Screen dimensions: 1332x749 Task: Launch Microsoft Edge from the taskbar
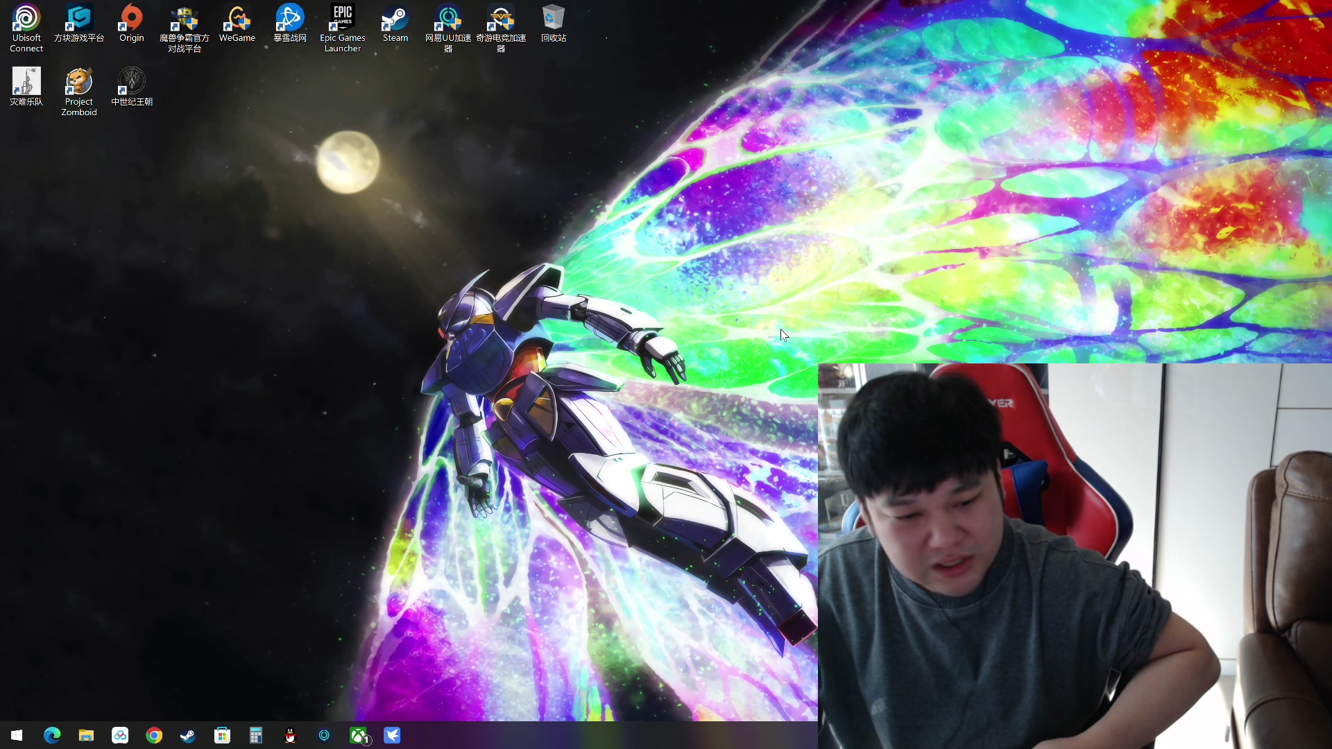click(52, 735)
